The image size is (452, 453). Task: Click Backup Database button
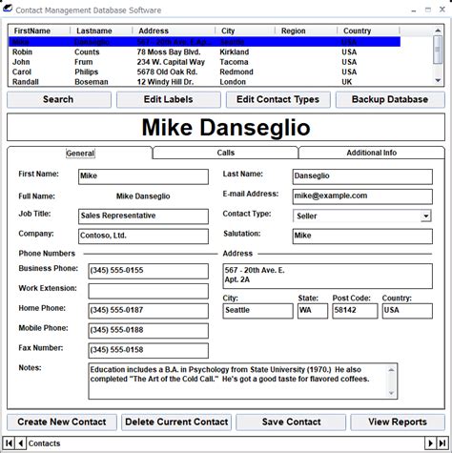pos(390,99)
